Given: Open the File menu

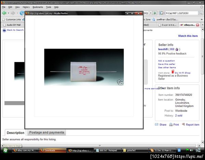Looking at the screenshot, I should pos(4,7).
